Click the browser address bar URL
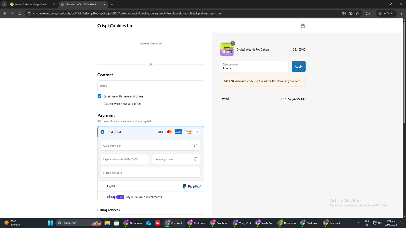 click(127, 13)
